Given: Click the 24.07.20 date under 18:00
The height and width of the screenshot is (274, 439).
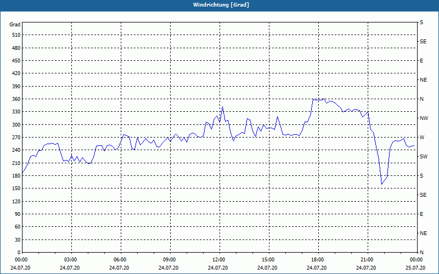Looking at the screenshot, I should tap(317, 268).
